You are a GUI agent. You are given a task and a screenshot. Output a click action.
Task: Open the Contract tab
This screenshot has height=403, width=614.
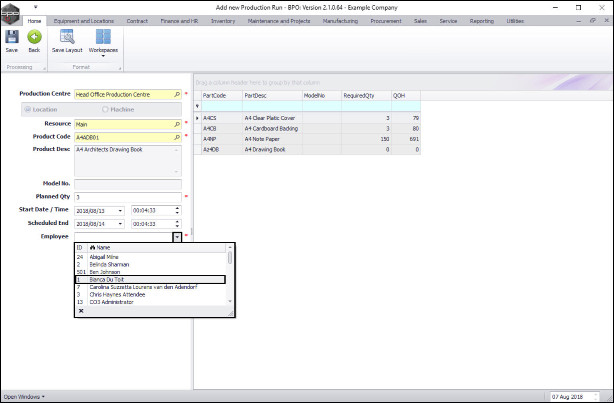point(137,21)
